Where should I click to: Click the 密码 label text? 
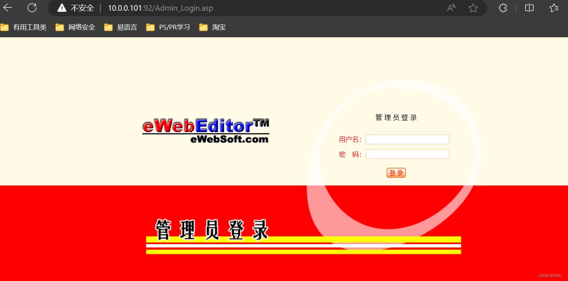(x=350, y=155)
